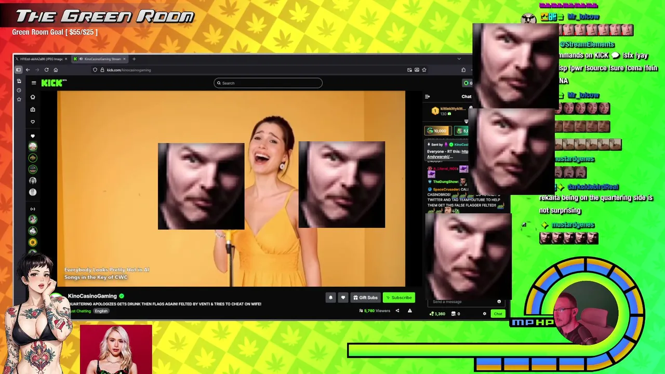Open fourth followed channel avatar in sidebar
This screenshot has height=374, width=665.
coord(33,181)
